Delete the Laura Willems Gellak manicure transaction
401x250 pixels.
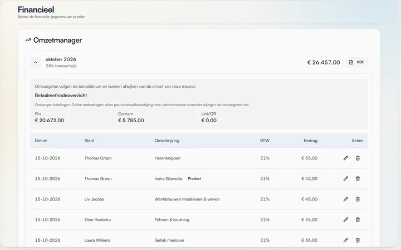tap(358, 240)
